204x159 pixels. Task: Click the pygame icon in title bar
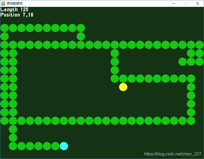[3, 3]
